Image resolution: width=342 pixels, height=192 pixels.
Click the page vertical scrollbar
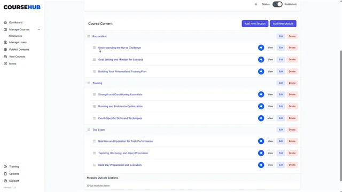pos(341,115)
